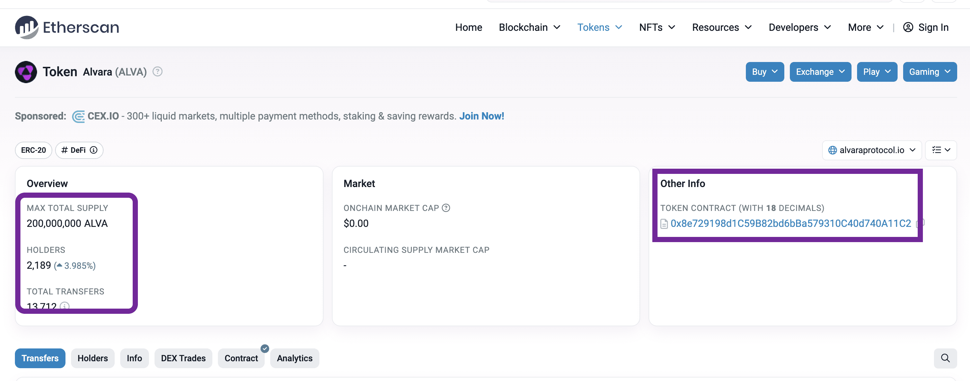
Task: Click the search icon beside the tabs
Action: pyautogui.click(x=945, y=358)
